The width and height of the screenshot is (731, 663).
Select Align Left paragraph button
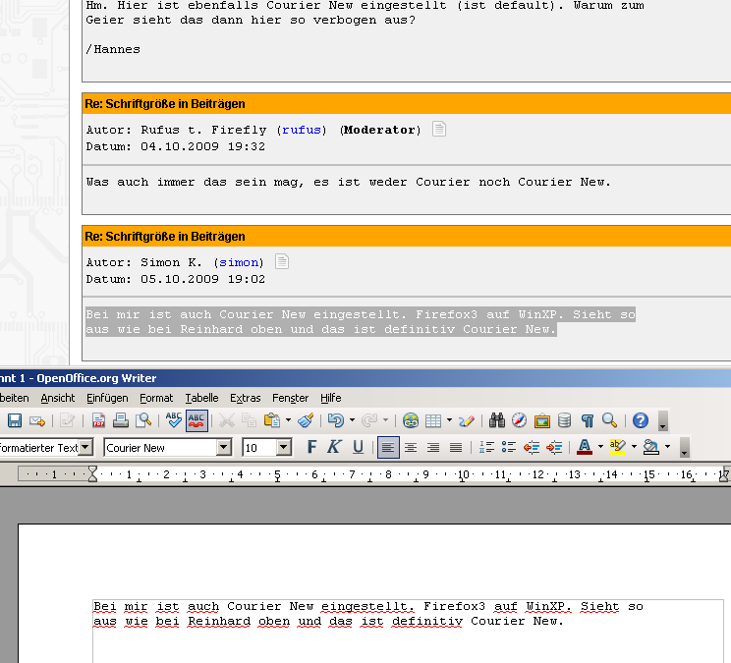point(388,448)
